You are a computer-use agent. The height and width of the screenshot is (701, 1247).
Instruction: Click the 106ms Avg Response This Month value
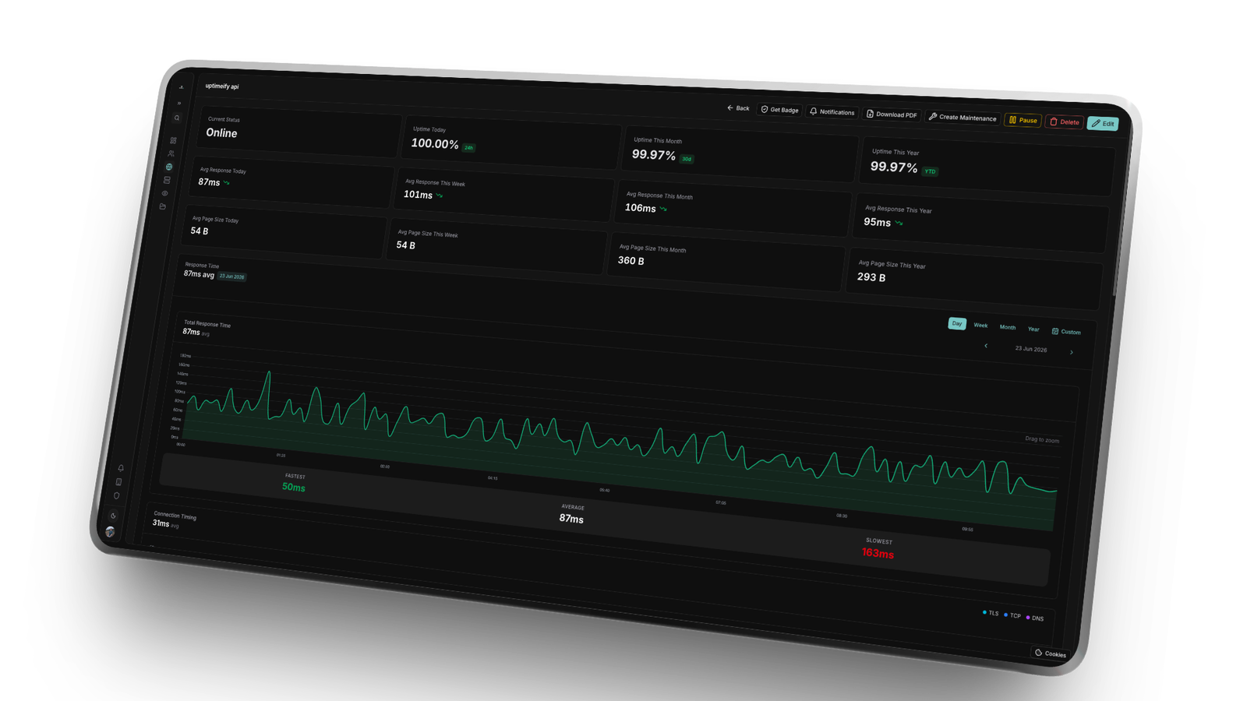(x=640, y=208)
